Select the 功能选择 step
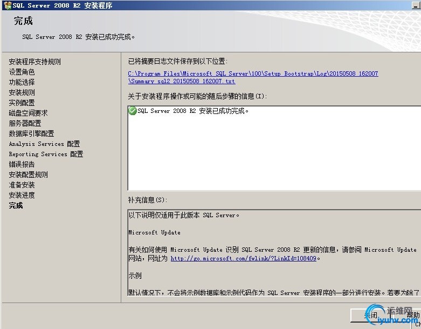The image size is (421, 329). 22,82
